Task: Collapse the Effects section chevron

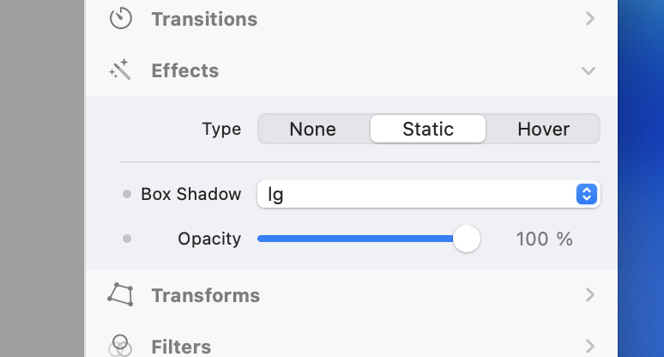Action: [x=589, y=70]
